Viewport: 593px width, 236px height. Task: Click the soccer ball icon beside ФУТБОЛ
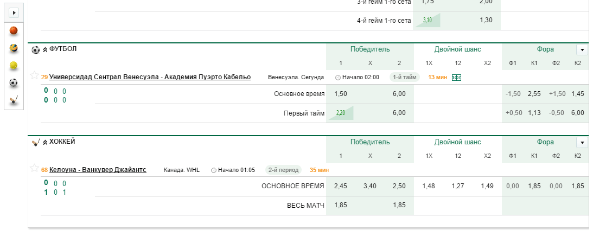point(36,49)
